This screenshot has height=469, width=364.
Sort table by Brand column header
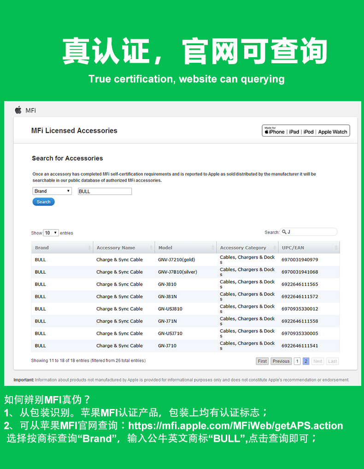pos(62,248)
